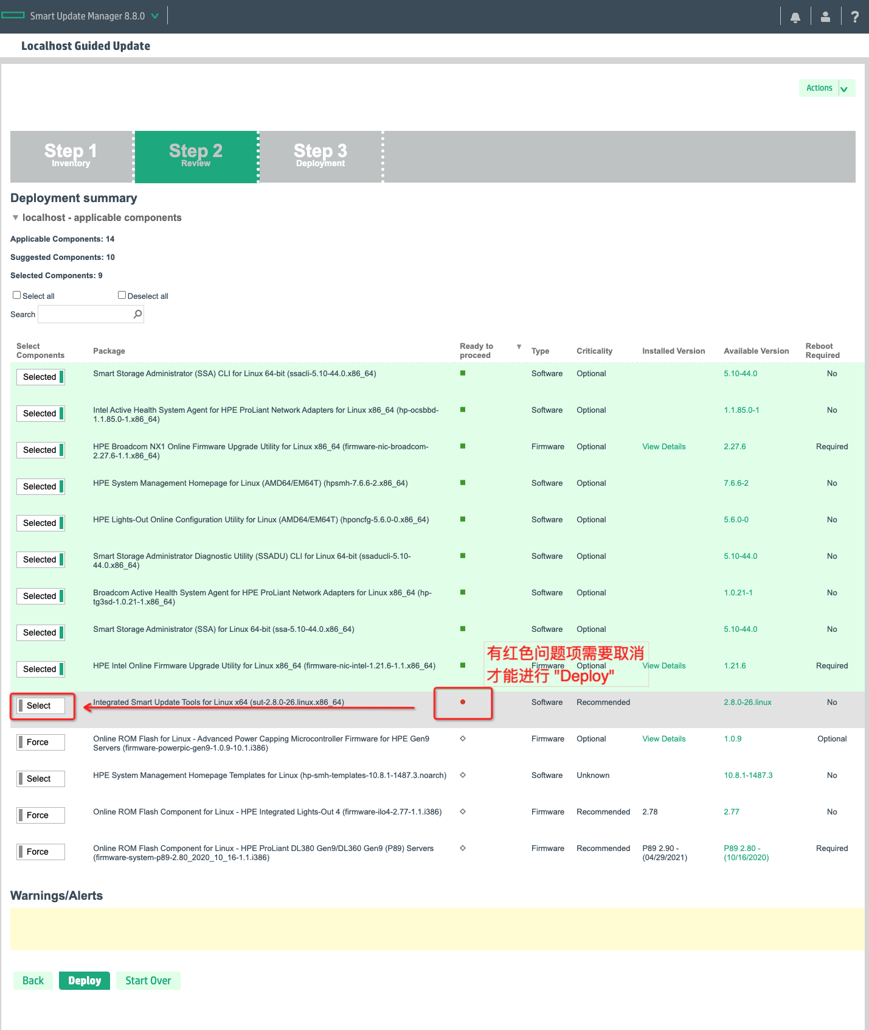The height and width of the screenshot is (1030, 869).
Task: Click the component Search input field
Action: pos(85,314)
